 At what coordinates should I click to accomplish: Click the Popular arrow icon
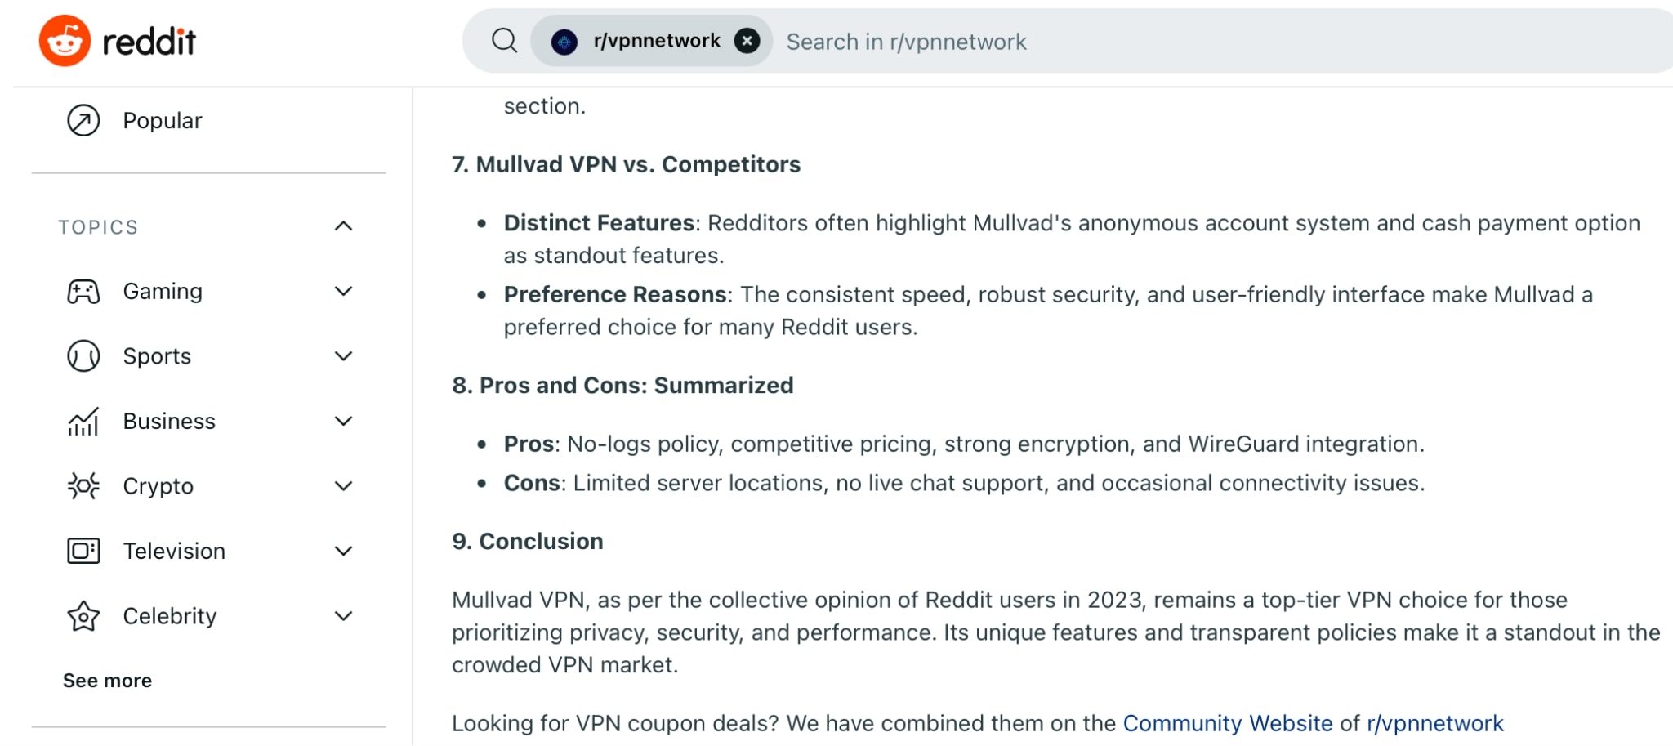pos(83,121)
